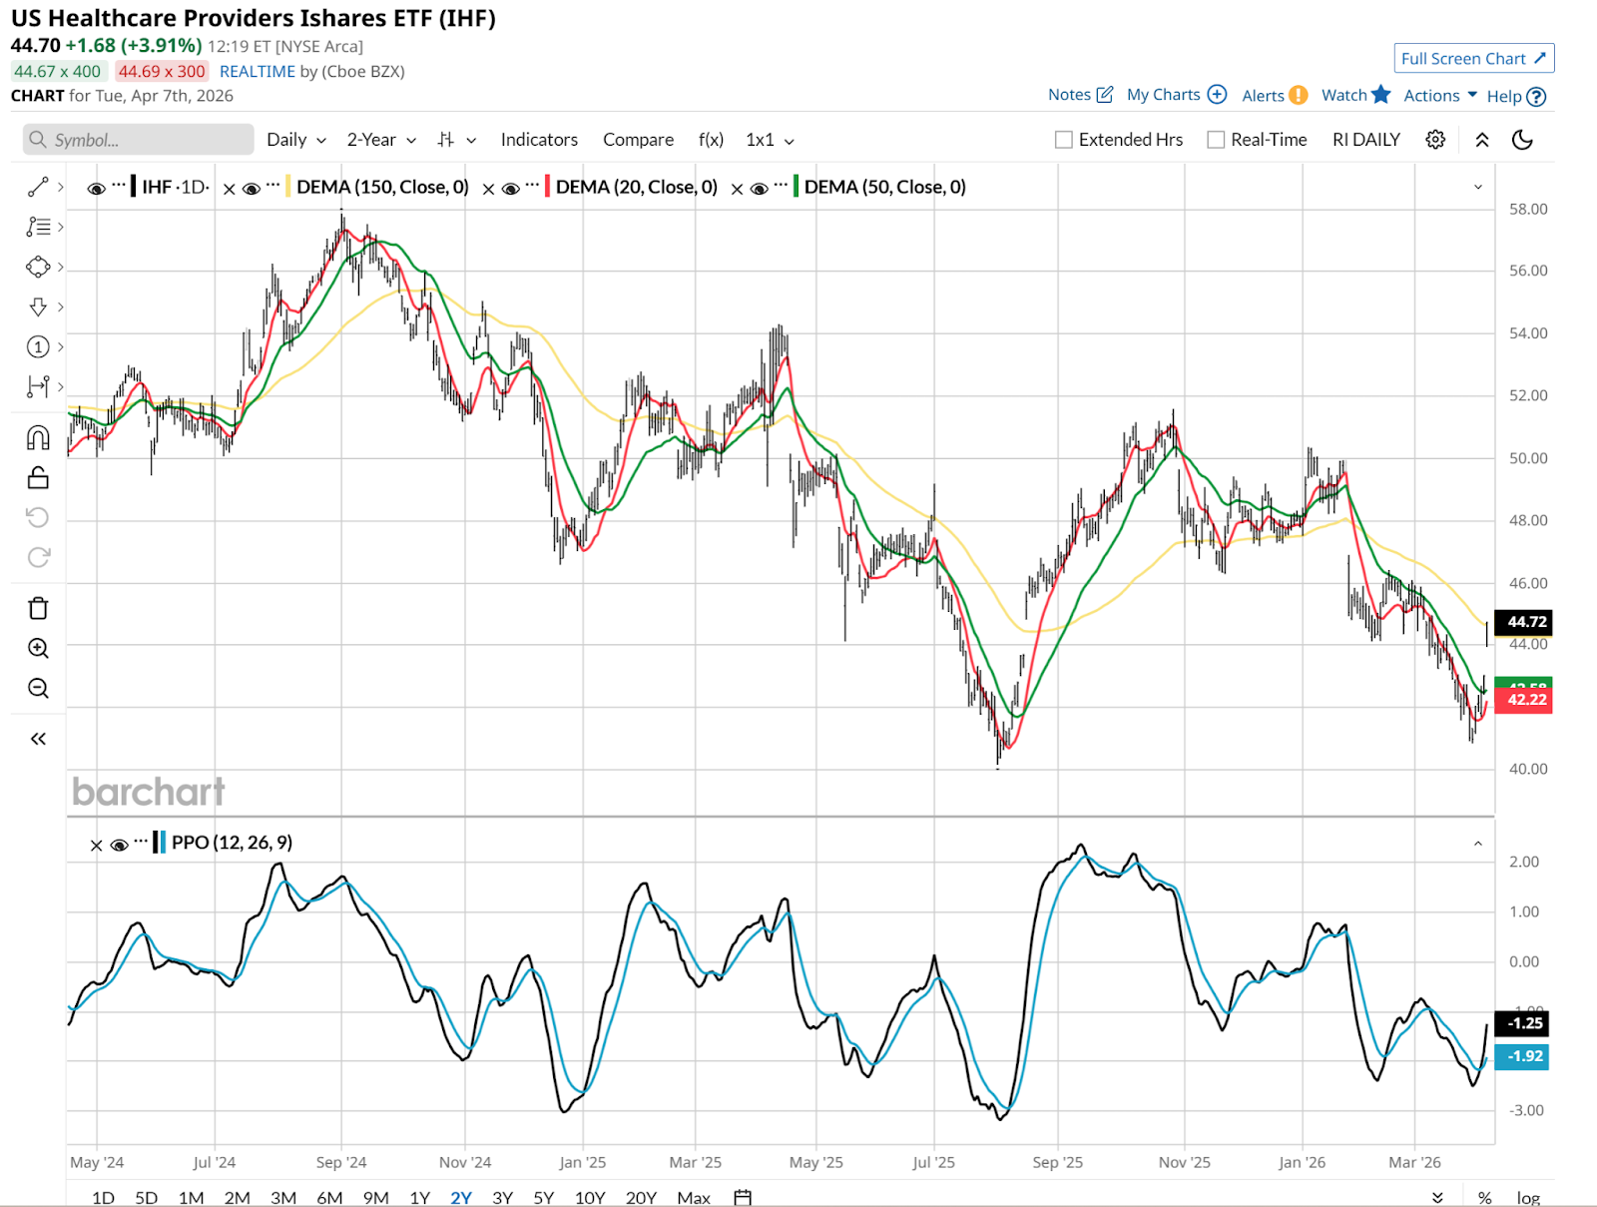The width and height of the screenshot is (1597, 1207).
Task: Toggle dark mode moon icon
Action: point(1522,140)
